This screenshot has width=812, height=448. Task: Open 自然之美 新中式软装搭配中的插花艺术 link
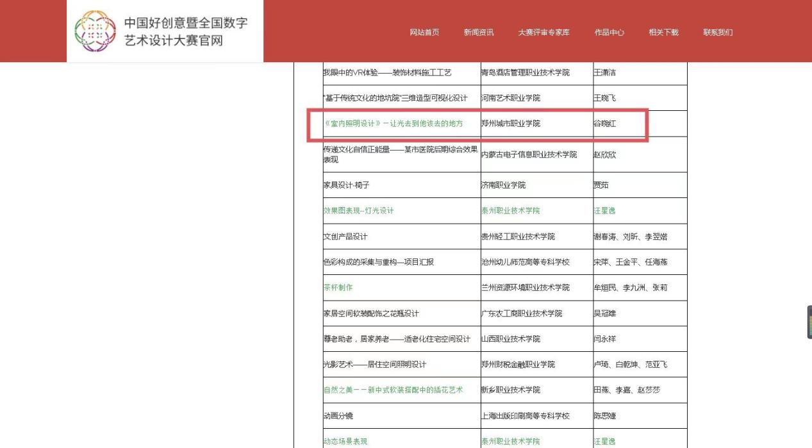[x=393, y=390]
